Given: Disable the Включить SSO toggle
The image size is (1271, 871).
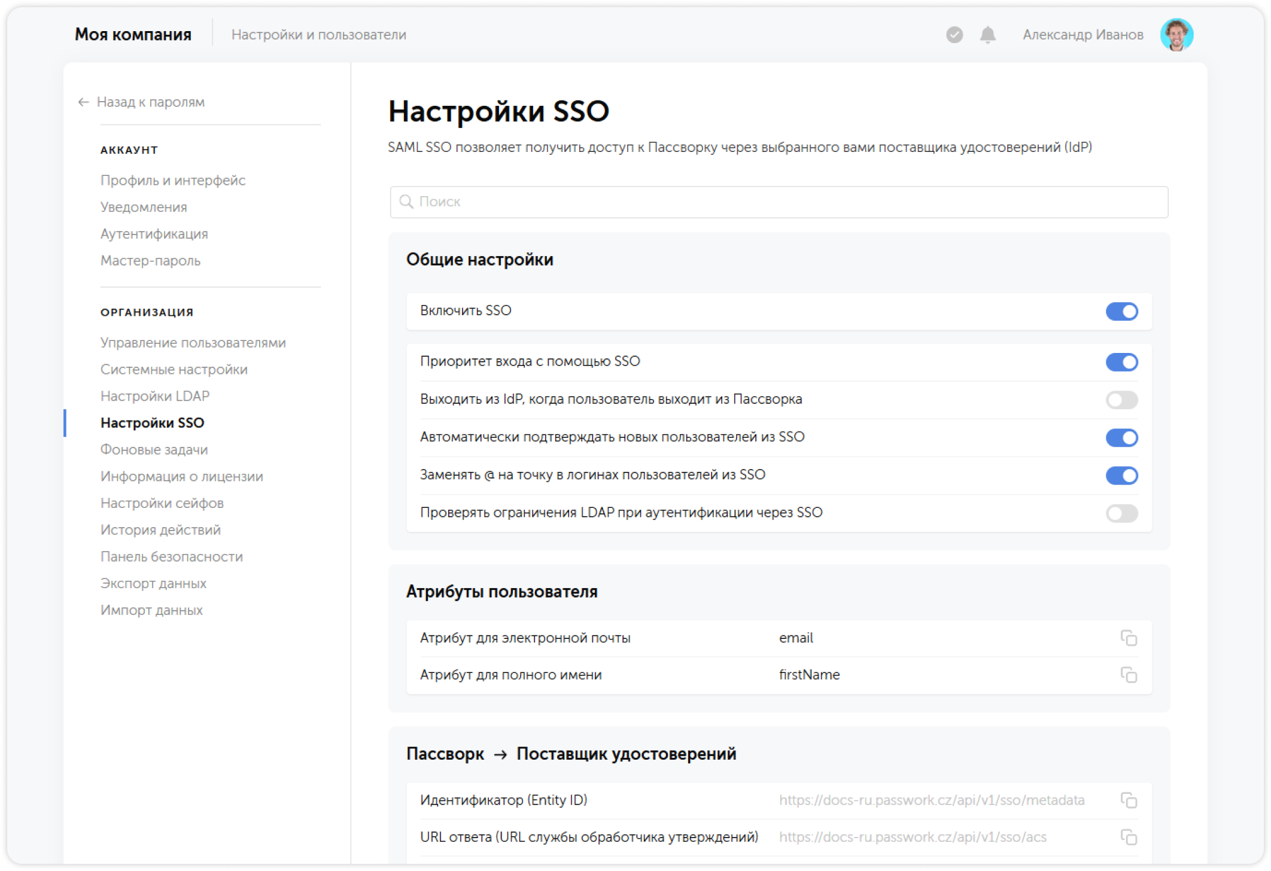Looking at the screenshot, I should [x=1123, y=311].
